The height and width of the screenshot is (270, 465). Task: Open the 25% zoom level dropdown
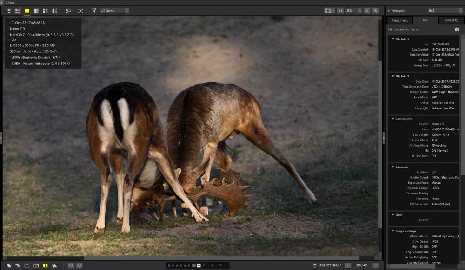click(353, 11)
